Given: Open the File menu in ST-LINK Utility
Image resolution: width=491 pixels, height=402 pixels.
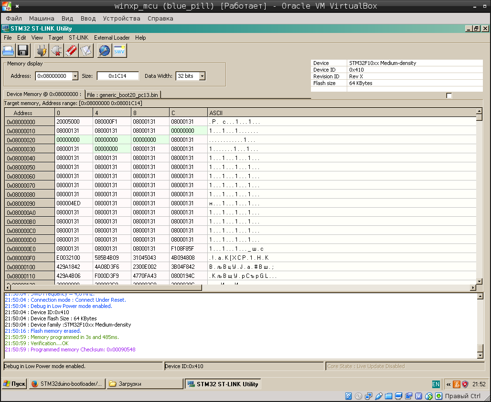Looking at the screenshot, I should click(x=8, y=38).
